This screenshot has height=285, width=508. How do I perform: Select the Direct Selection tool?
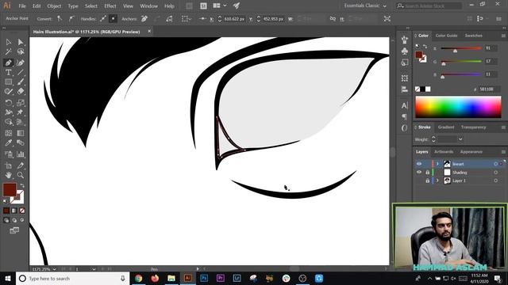tap(21, 42)
